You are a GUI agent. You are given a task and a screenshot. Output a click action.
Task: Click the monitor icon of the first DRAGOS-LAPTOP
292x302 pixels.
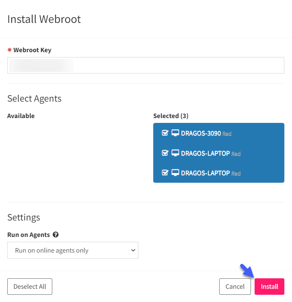[175, 153]
